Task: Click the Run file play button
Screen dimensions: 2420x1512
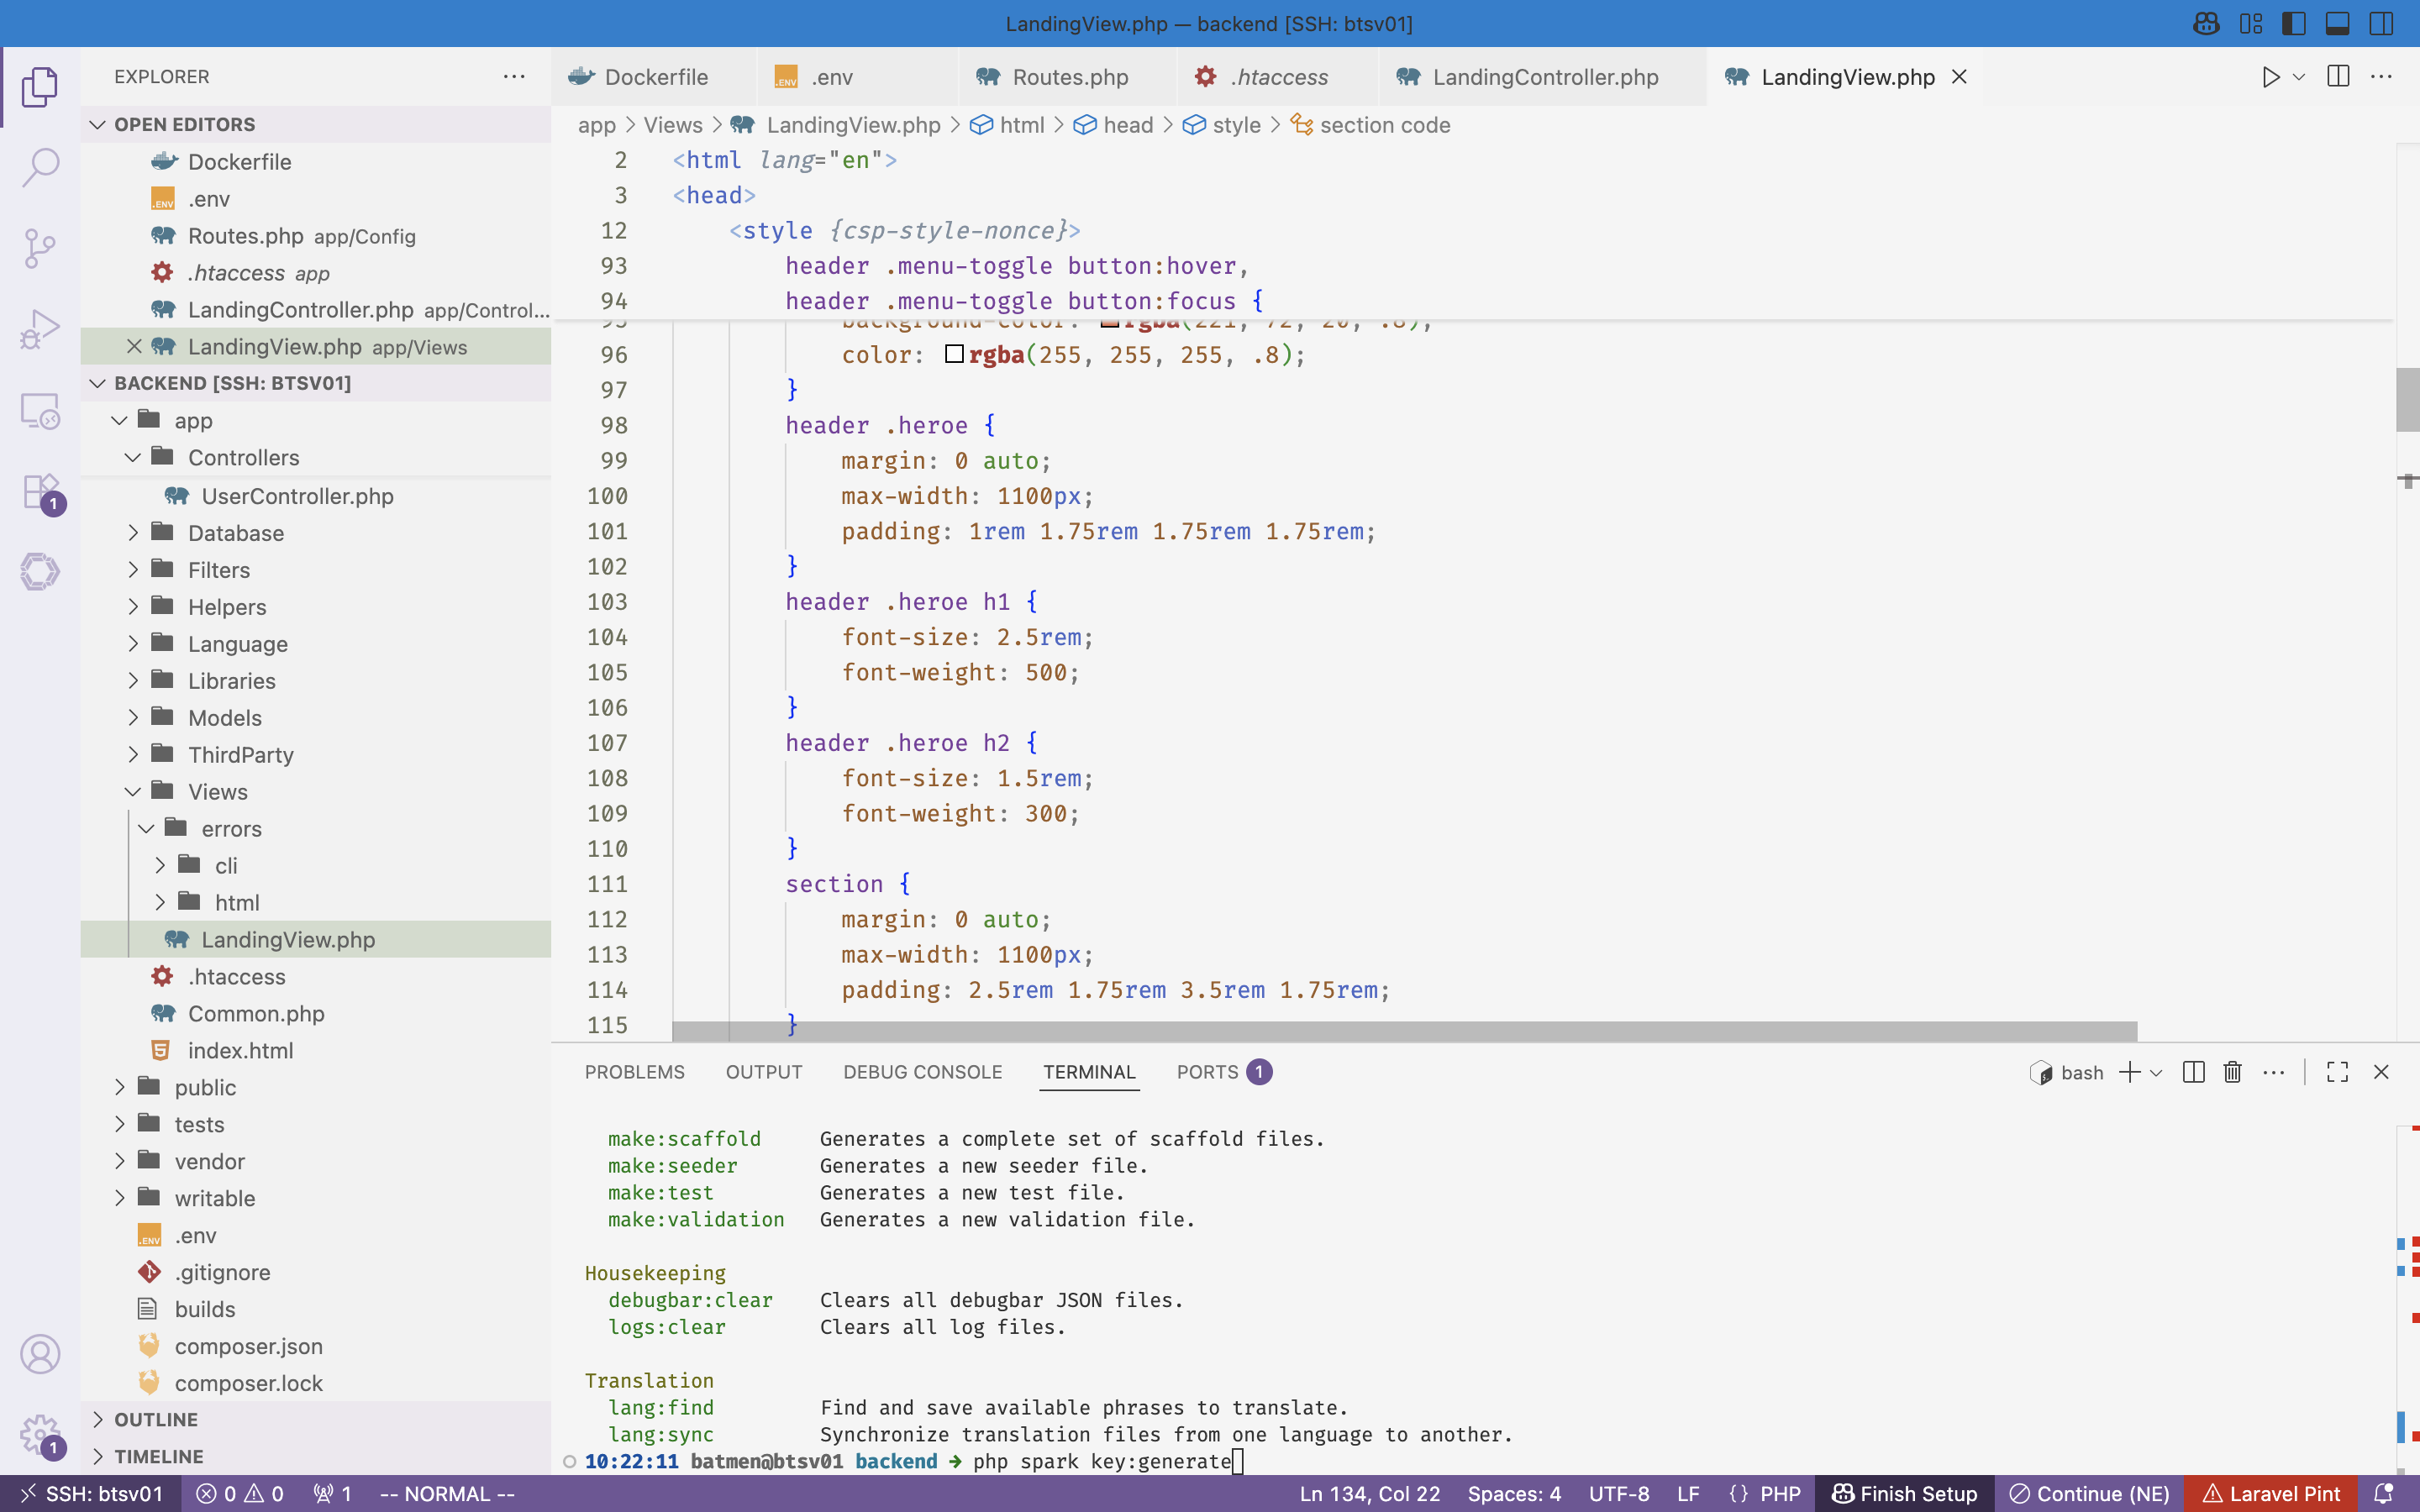Action: (x=2270, y=77)
